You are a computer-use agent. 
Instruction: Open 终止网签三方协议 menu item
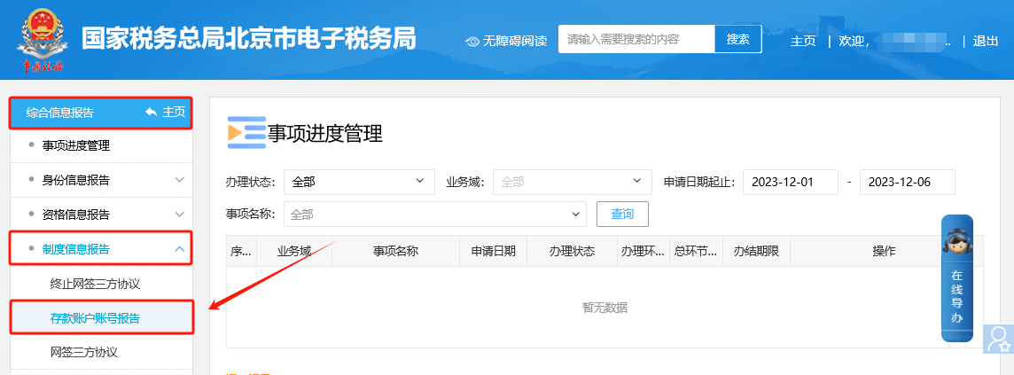[x=95, y=284]
